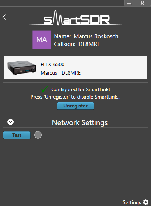151x206 pixels.
Task: Click the Press 'Unregister' instruction text
Action: click(75, 97)
